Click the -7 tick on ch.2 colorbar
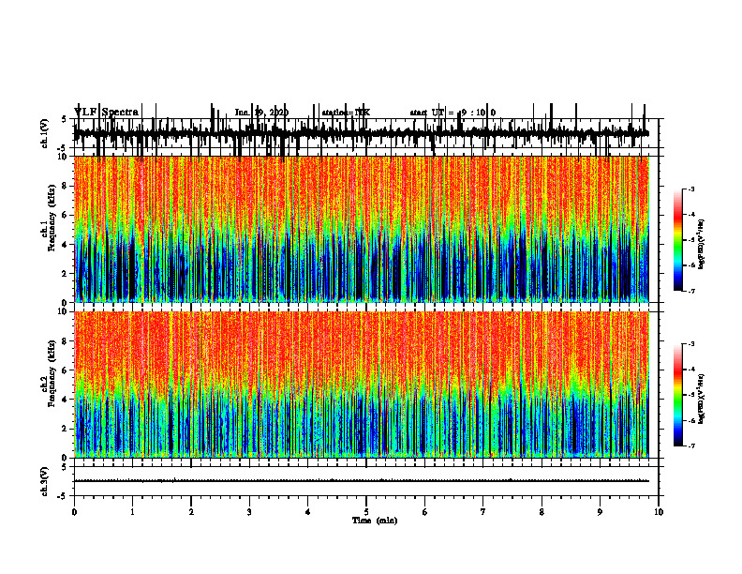The image size is (742, 574). pyautogui.click(x=690, y=446)
